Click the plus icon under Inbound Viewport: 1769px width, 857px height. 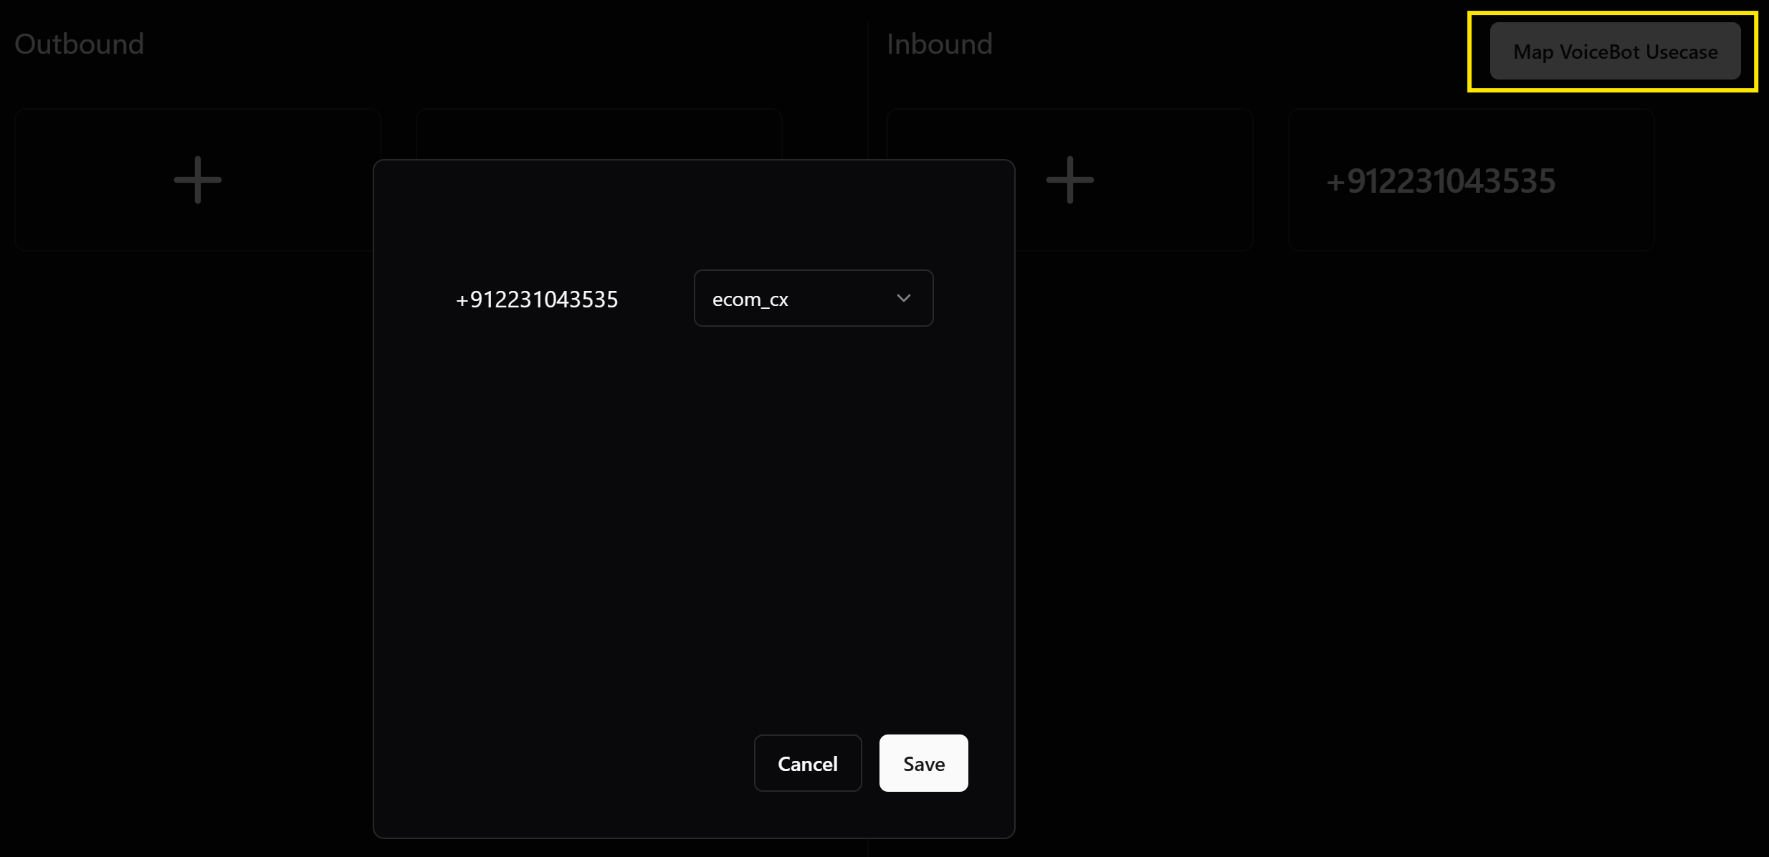(x=1069, y=180)
